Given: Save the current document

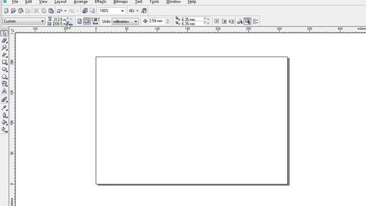Looking at the screenshot, I should 21,11.
